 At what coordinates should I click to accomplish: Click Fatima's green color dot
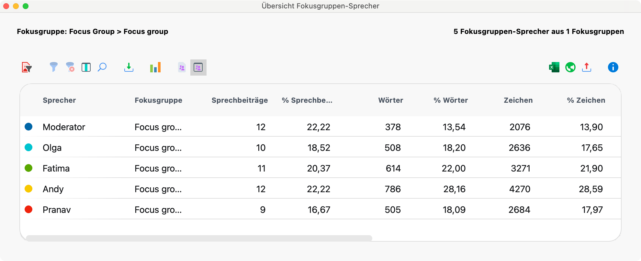tap(28, 168)
